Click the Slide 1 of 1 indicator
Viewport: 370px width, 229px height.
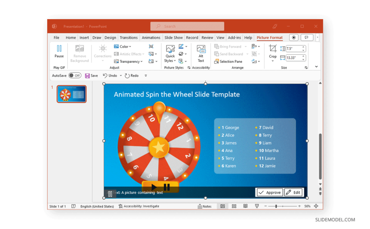coord(57,206)
